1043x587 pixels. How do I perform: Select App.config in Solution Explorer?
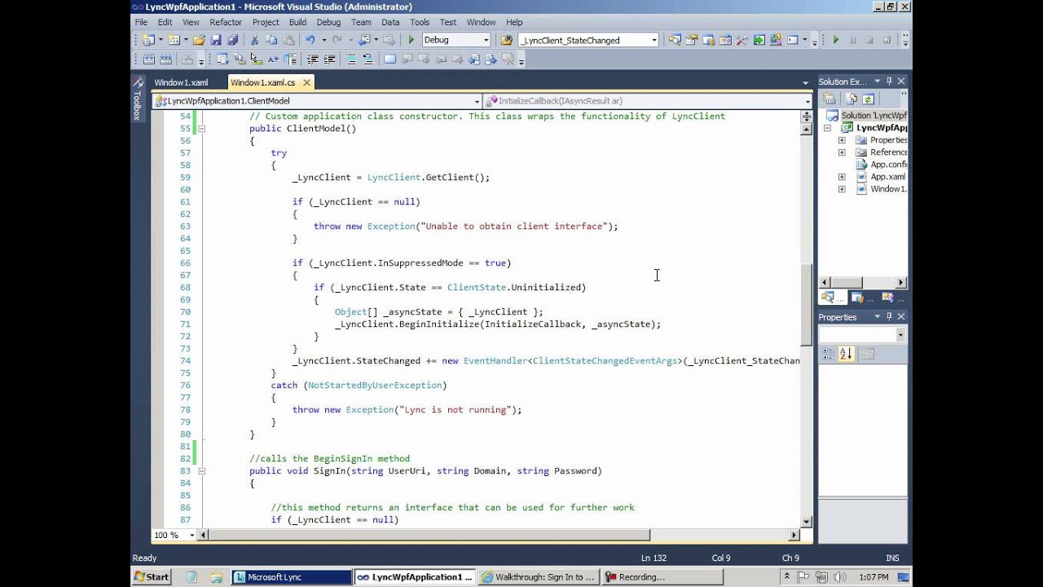887,165
